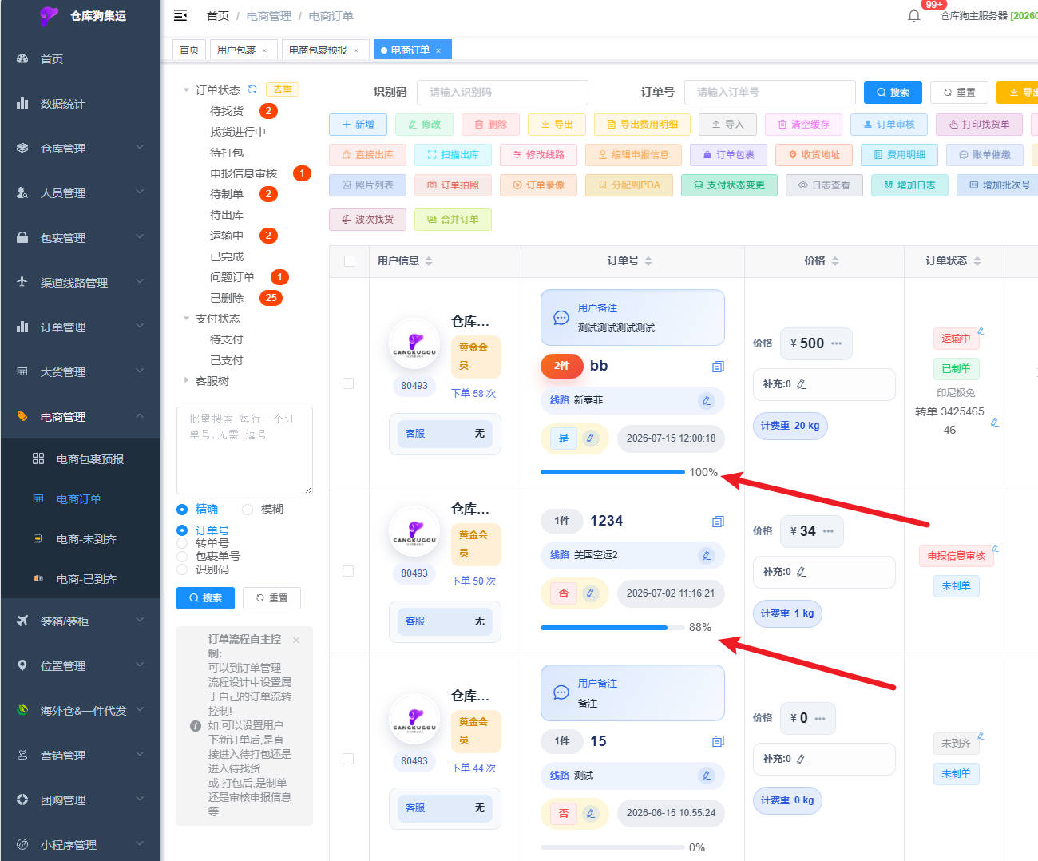Expand 订单管理 sidebar menu
The height and width of the screenshot is (861, 1038).
pyautogui.click(x=80, y=327)
